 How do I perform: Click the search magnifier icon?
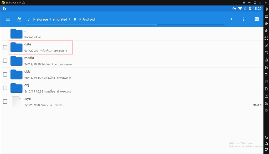tap(256, 19)
